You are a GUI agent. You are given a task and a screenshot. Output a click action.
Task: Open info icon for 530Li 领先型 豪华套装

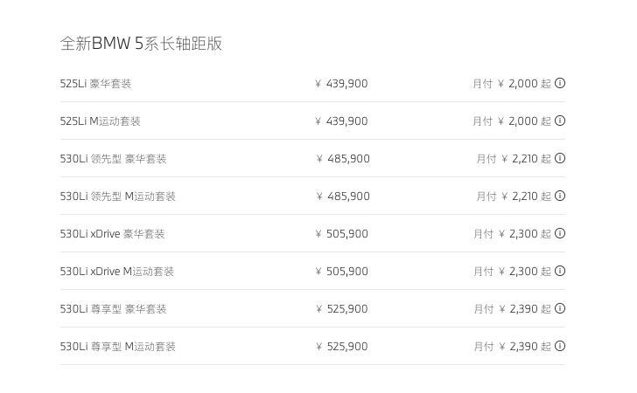tap(560, 158)
